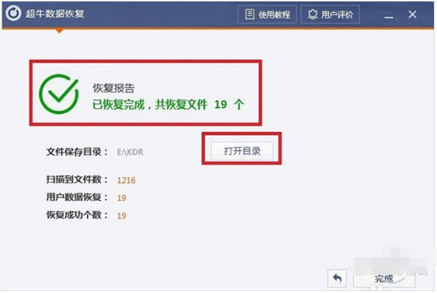Select the E:\KDR save path text
Screen dimensions: 437x293
coord(130,152)
